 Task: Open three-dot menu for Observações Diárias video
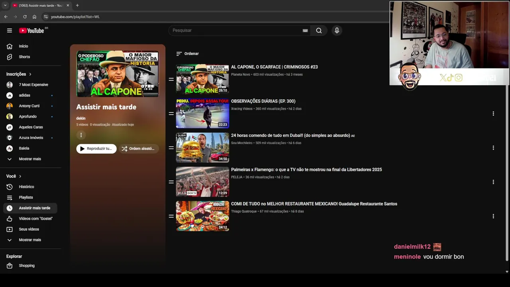coord(493,114)
